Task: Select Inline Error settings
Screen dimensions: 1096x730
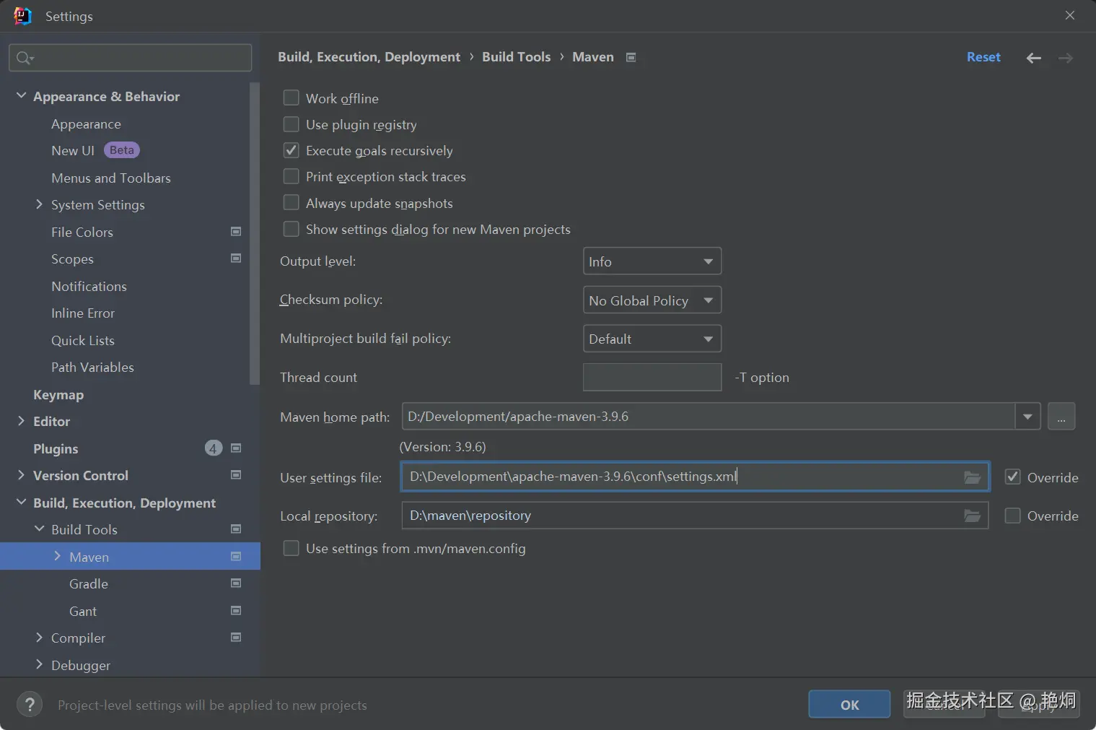Action: 83,313
